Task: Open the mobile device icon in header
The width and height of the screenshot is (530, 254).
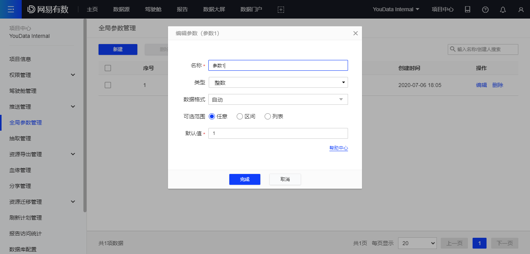Action: coord(468,9)
